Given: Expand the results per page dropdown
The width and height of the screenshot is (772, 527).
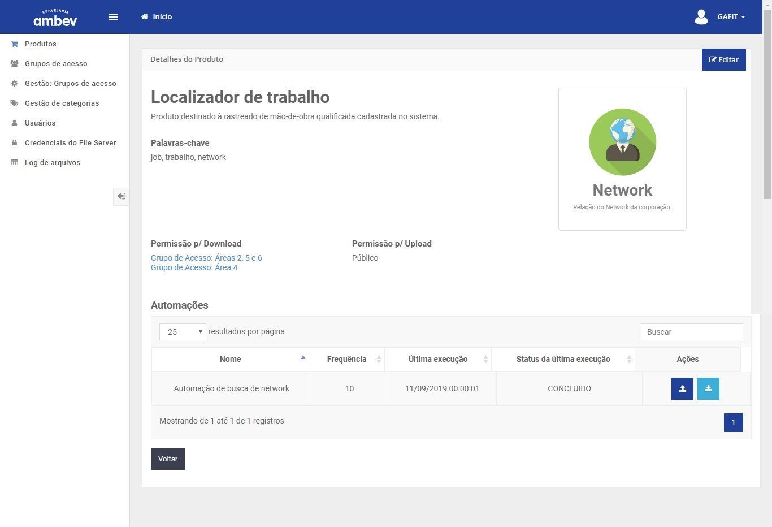Looking at the screenshot, I should coord(183,332).
